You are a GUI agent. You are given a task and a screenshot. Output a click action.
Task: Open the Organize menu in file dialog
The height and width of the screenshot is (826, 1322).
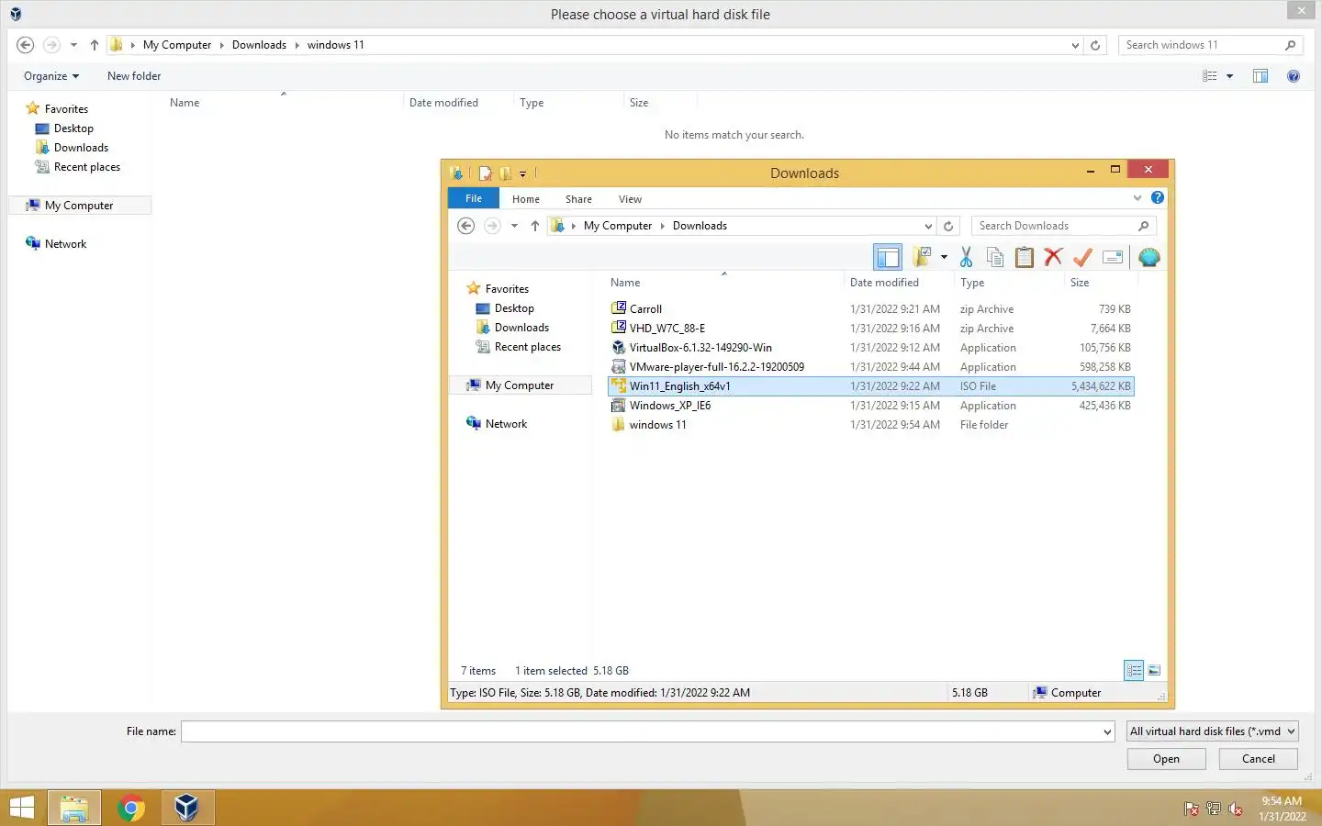[x=51, y=76]
